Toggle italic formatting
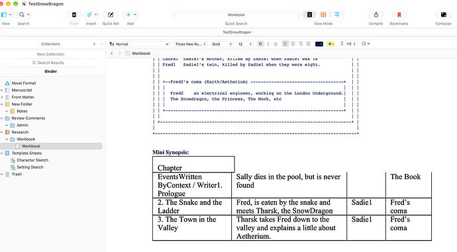This screenshot has width=457, height=252. click(268, 44)
